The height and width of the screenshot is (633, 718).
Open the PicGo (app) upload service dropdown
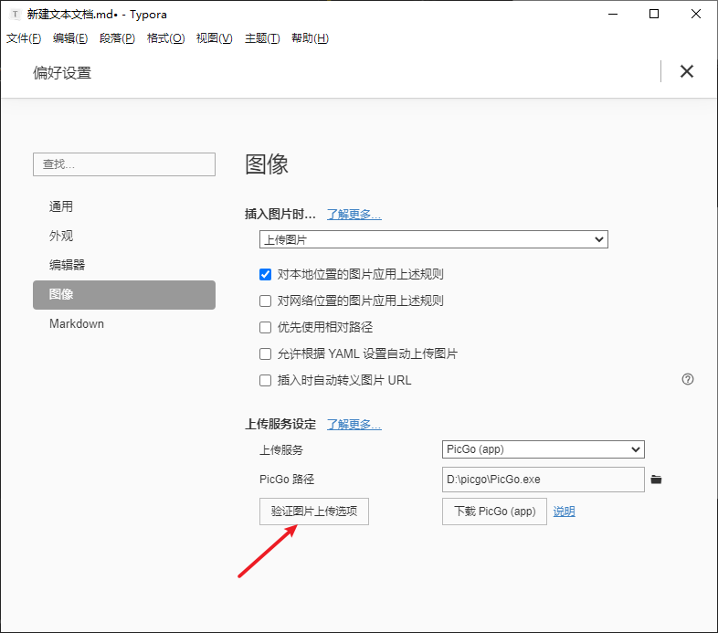pos(544,449)
